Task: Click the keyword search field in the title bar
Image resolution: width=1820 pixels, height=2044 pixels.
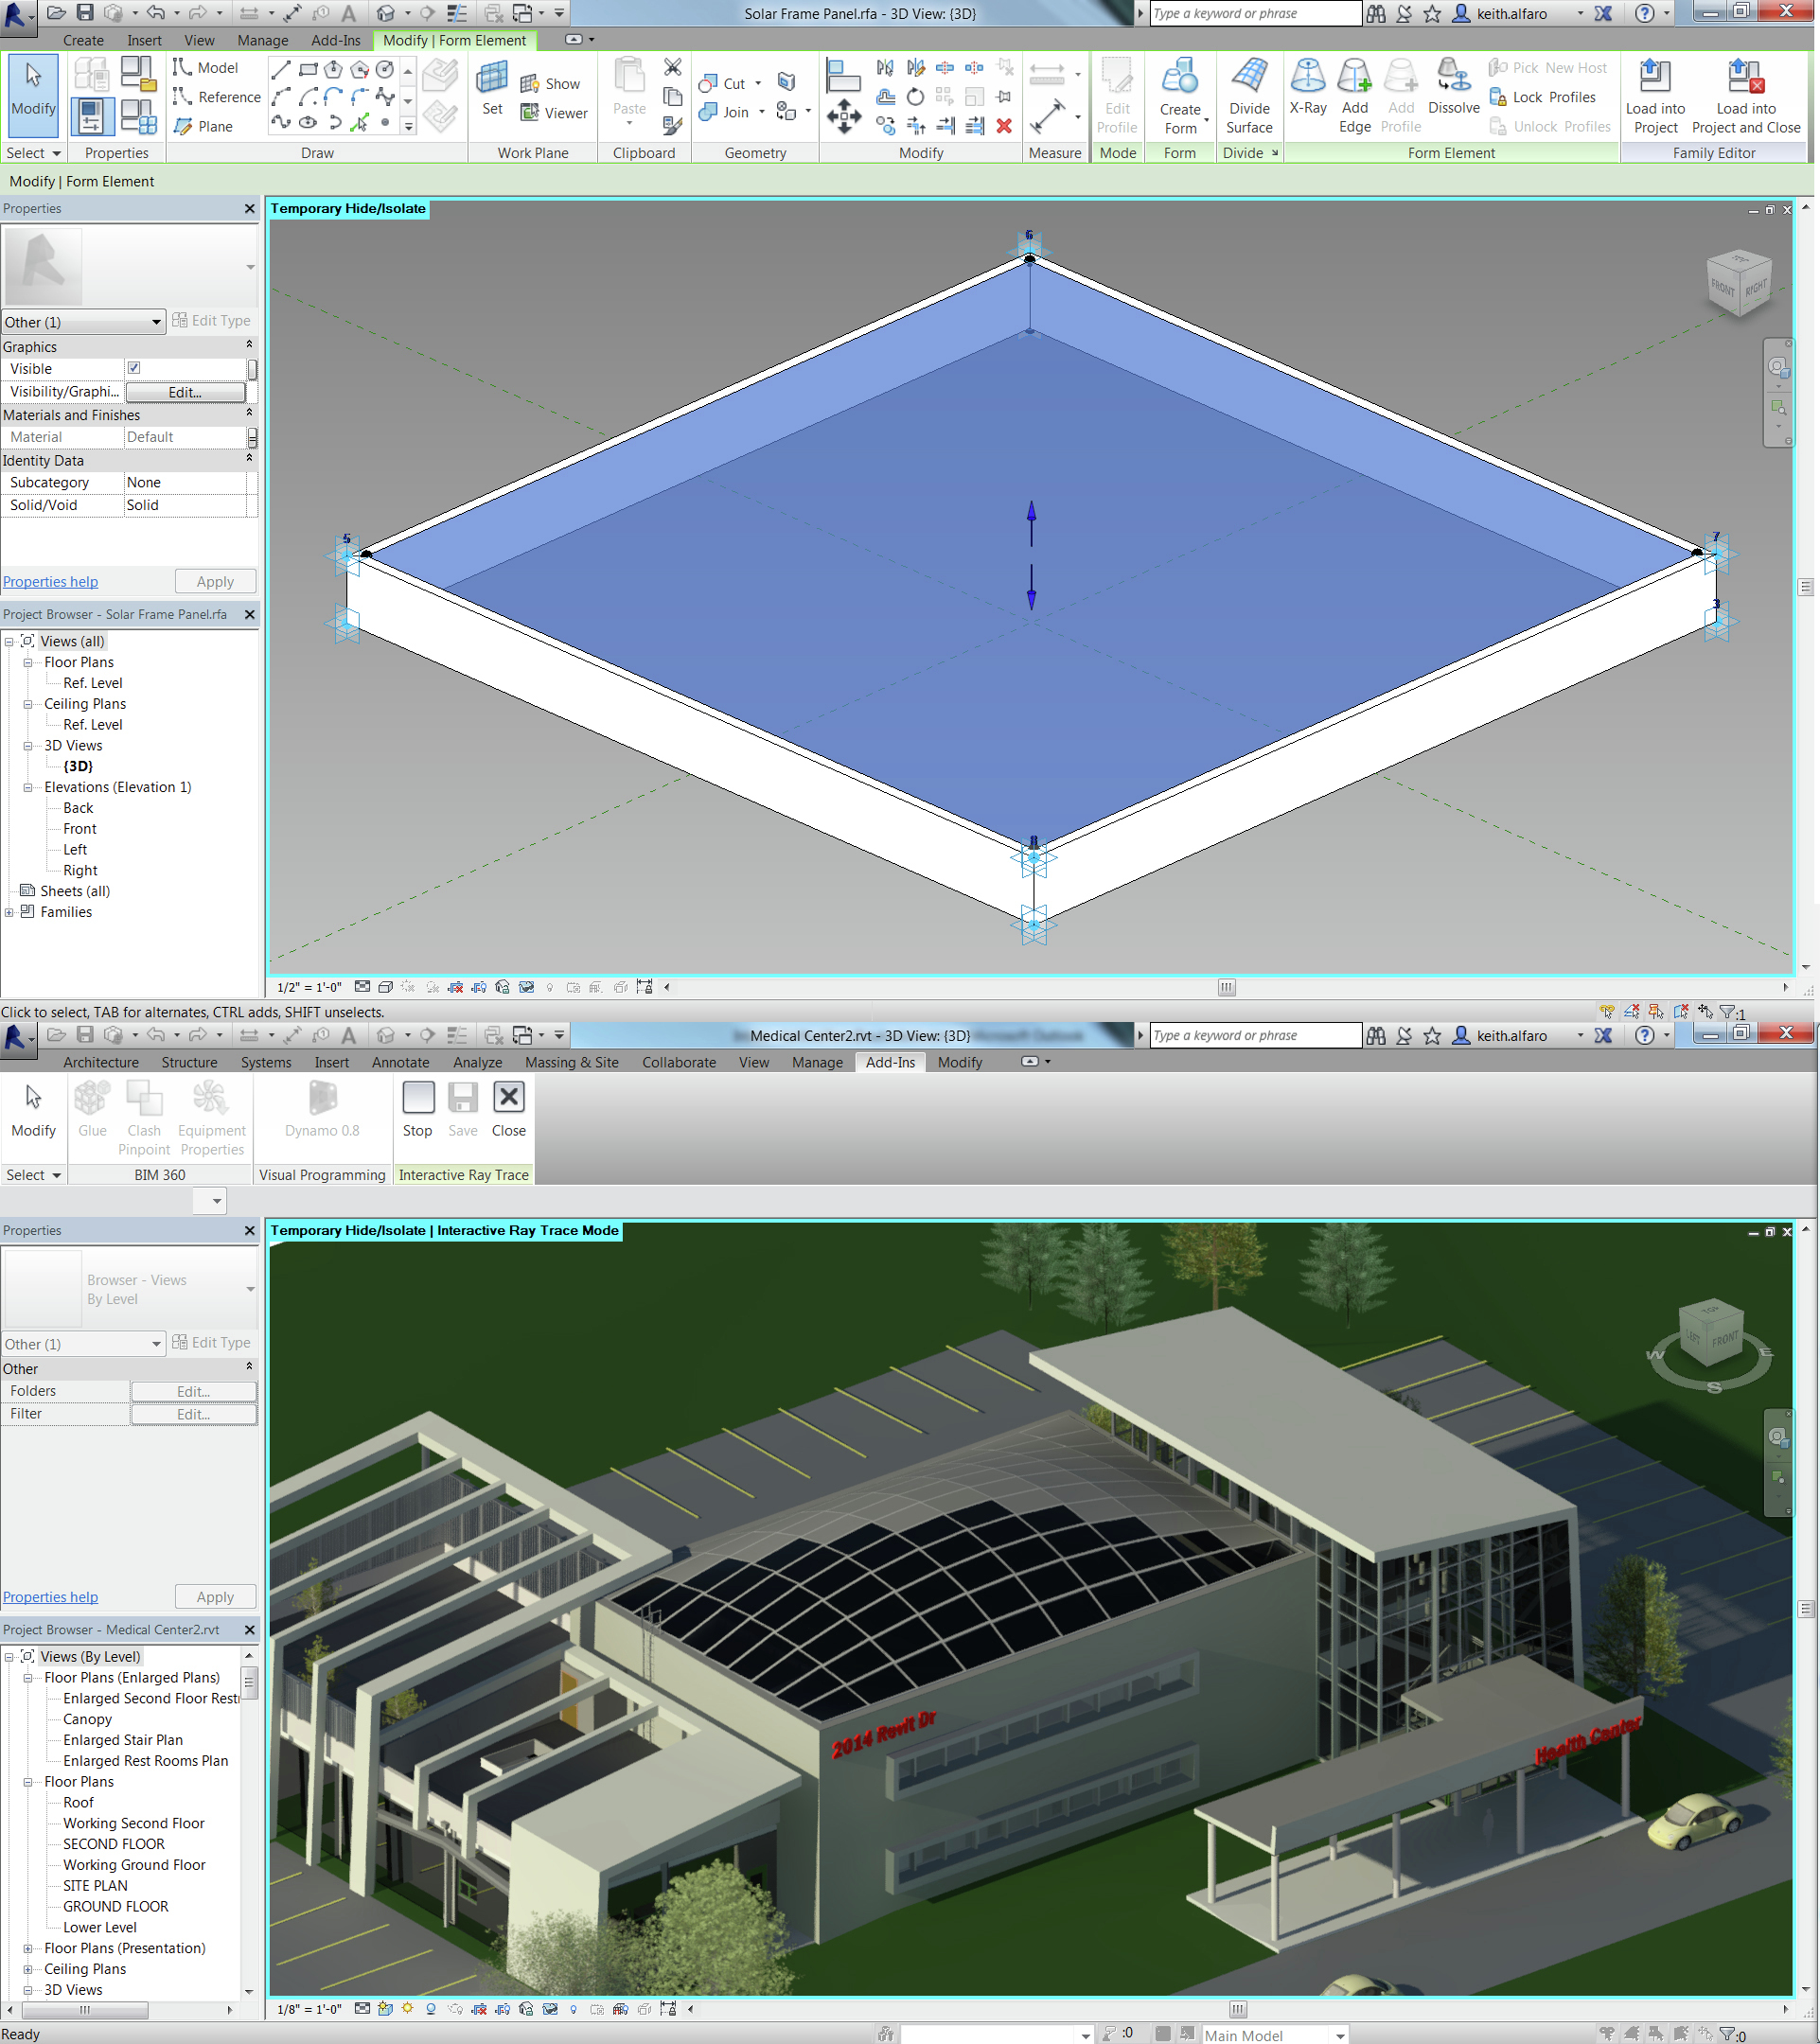Action: point(1255,13)
